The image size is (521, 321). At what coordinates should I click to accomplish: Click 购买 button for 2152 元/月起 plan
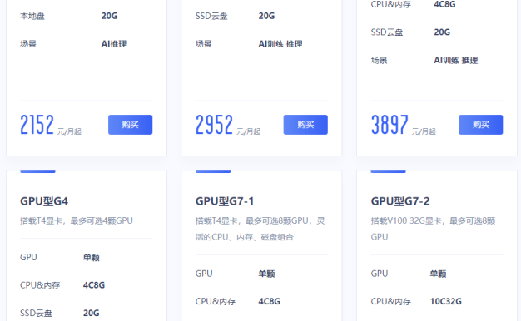(130, 125)
